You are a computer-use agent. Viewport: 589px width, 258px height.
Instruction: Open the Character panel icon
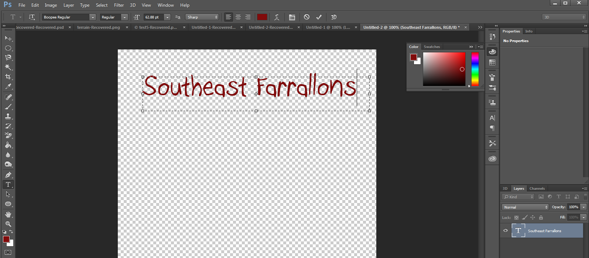pyautogui.click(x=492, y=118)
